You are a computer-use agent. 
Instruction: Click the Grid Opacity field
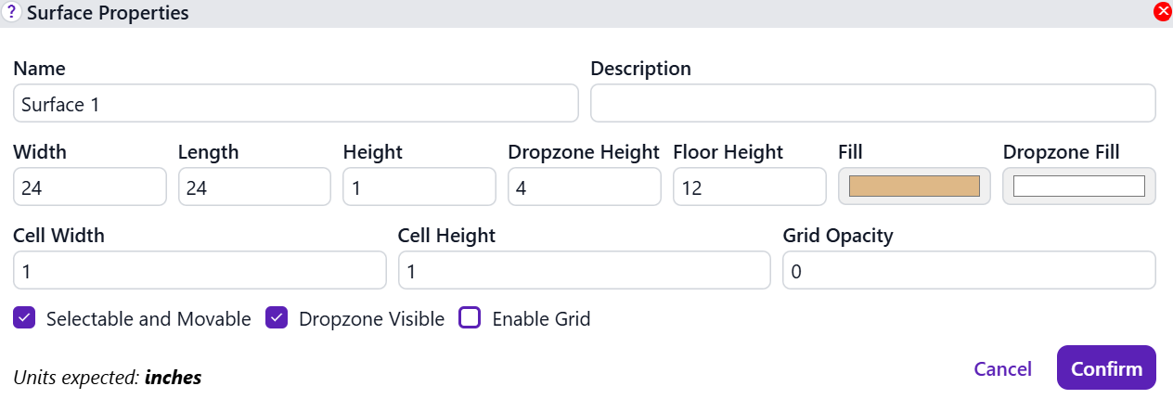coord(969,271)
